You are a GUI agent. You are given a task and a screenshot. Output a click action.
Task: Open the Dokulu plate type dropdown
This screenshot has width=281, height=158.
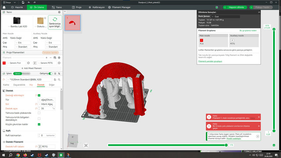(x=40, y=26)
